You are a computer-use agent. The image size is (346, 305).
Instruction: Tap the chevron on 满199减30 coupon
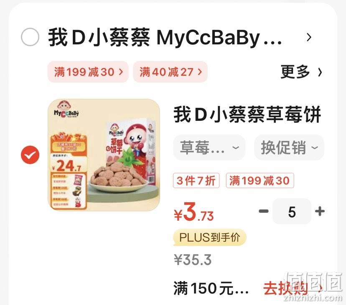point(121,72)
